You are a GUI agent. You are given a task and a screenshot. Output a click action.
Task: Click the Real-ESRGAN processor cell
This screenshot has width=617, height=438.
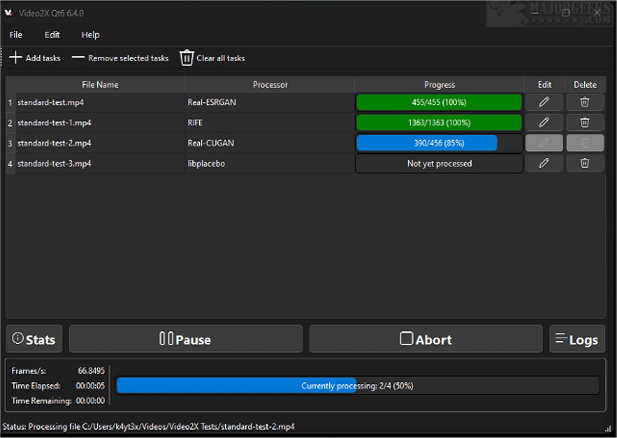[269, 102]
